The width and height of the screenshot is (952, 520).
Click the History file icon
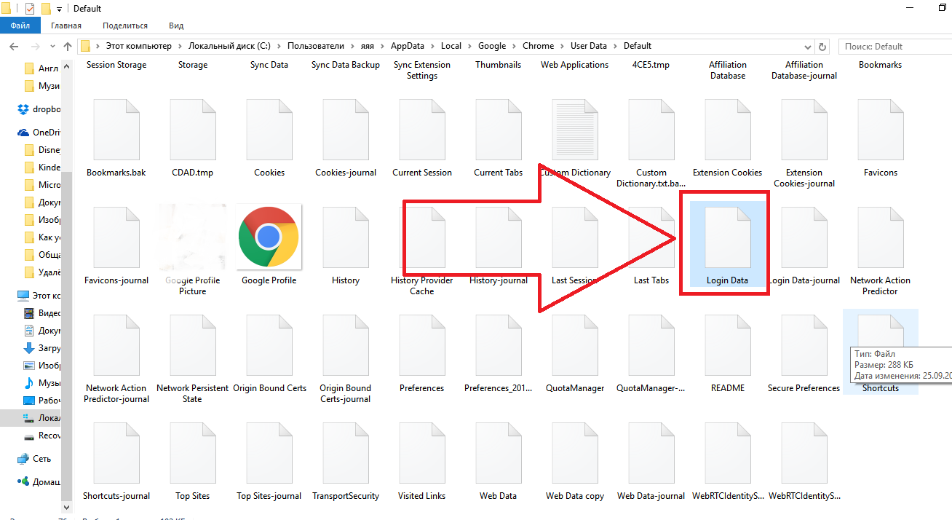(345, 239)
